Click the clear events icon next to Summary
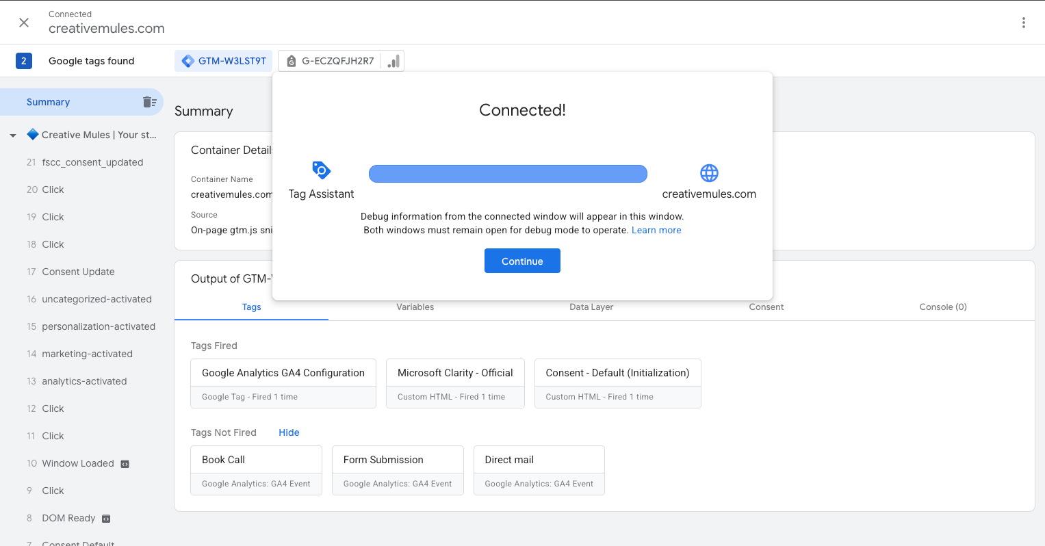Viewport: 1045px width, 546px height. coord(150,102)
